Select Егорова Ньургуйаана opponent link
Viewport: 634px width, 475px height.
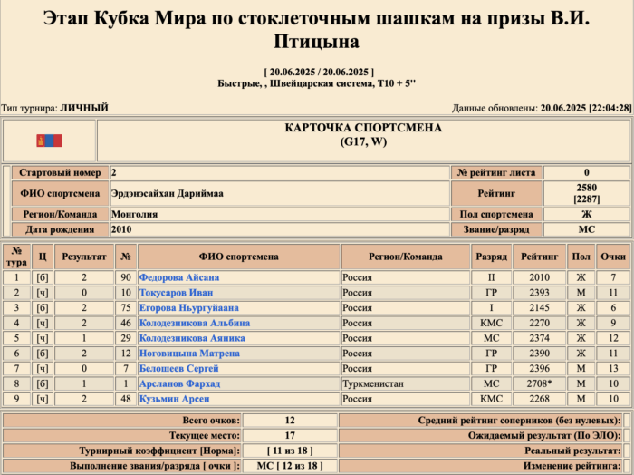pyautogui.click(x=188, y=308)
